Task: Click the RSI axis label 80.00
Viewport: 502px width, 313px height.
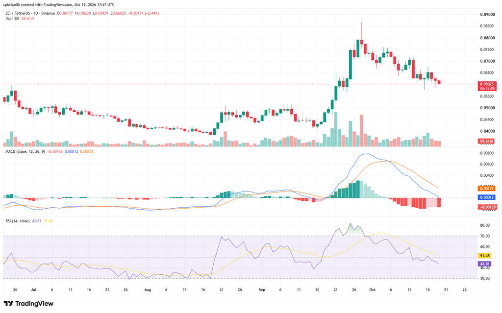Action: 485,225
